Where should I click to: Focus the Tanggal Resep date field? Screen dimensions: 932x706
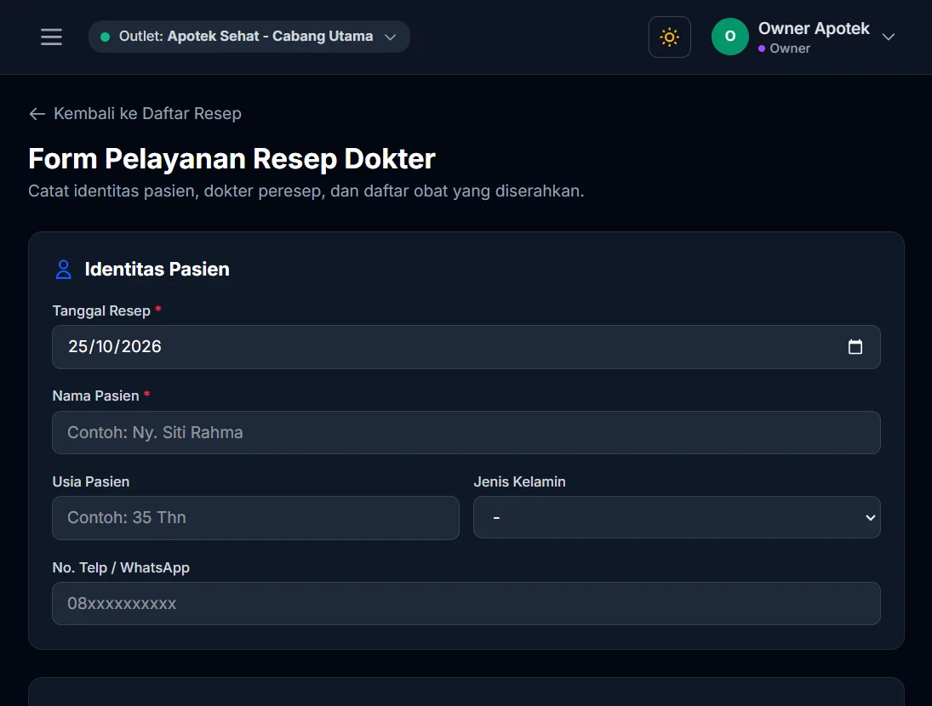point(466,347)
